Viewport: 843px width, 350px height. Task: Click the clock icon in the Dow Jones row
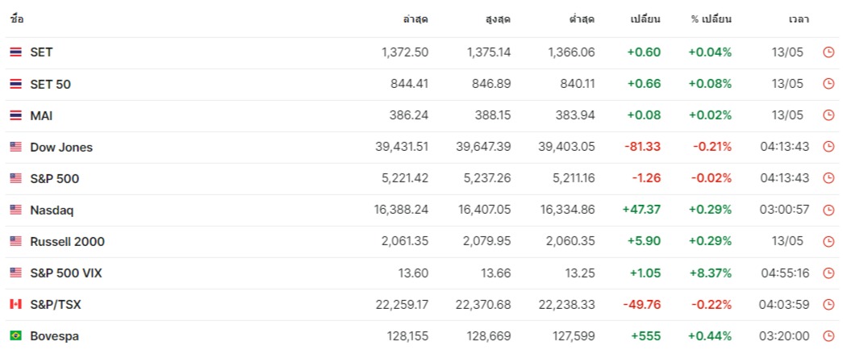[828, 147]
